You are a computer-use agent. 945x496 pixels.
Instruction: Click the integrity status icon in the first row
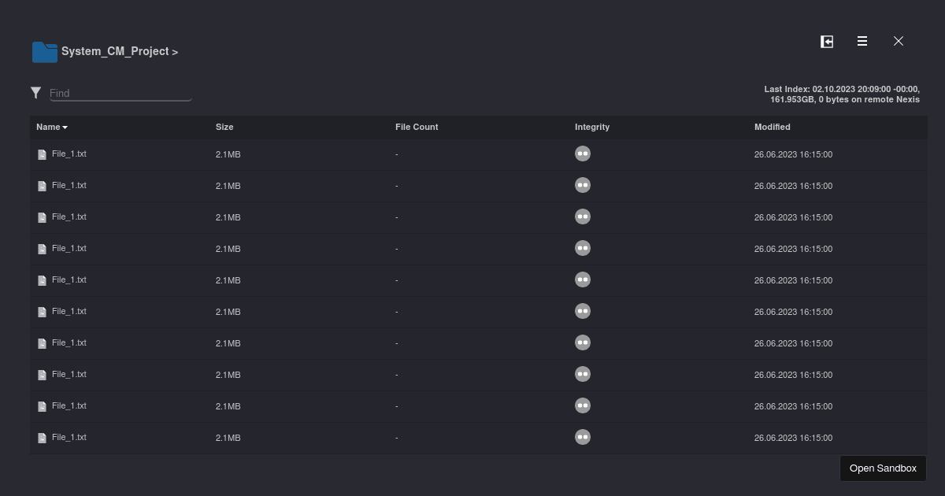(x=583, y=154)
